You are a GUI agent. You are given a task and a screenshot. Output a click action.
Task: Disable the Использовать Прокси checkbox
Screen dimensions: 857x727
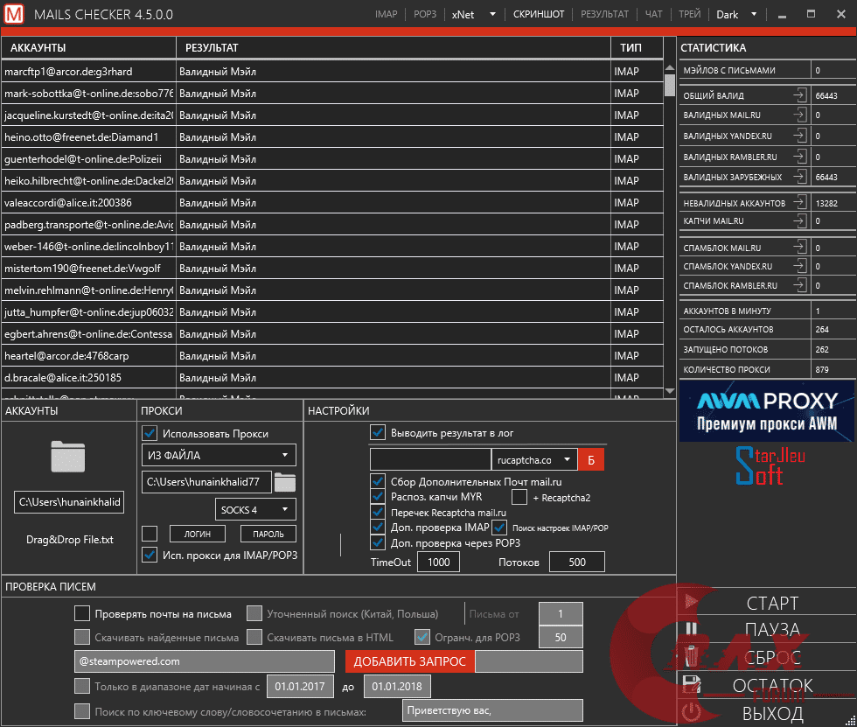tap(150, 433)
